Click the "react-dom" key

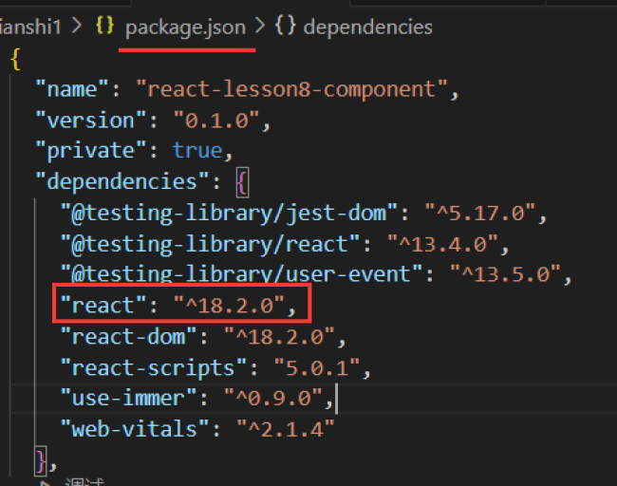[128, 337]
